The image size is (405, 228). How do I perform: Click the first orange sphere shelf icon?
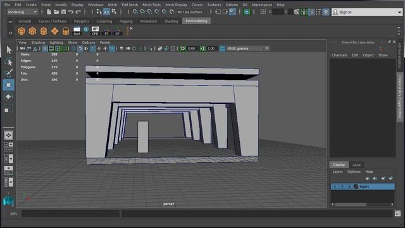click(x=22, y=31)
